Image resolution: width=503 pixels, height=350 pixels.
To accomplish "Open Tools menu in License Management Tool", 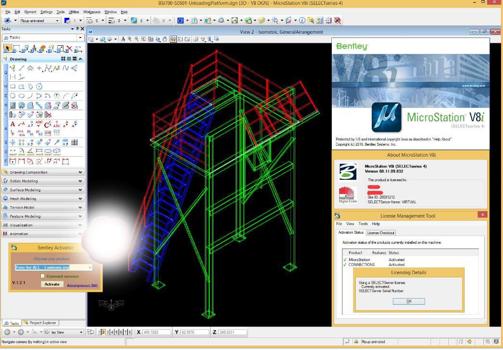I will coord(363,224).
